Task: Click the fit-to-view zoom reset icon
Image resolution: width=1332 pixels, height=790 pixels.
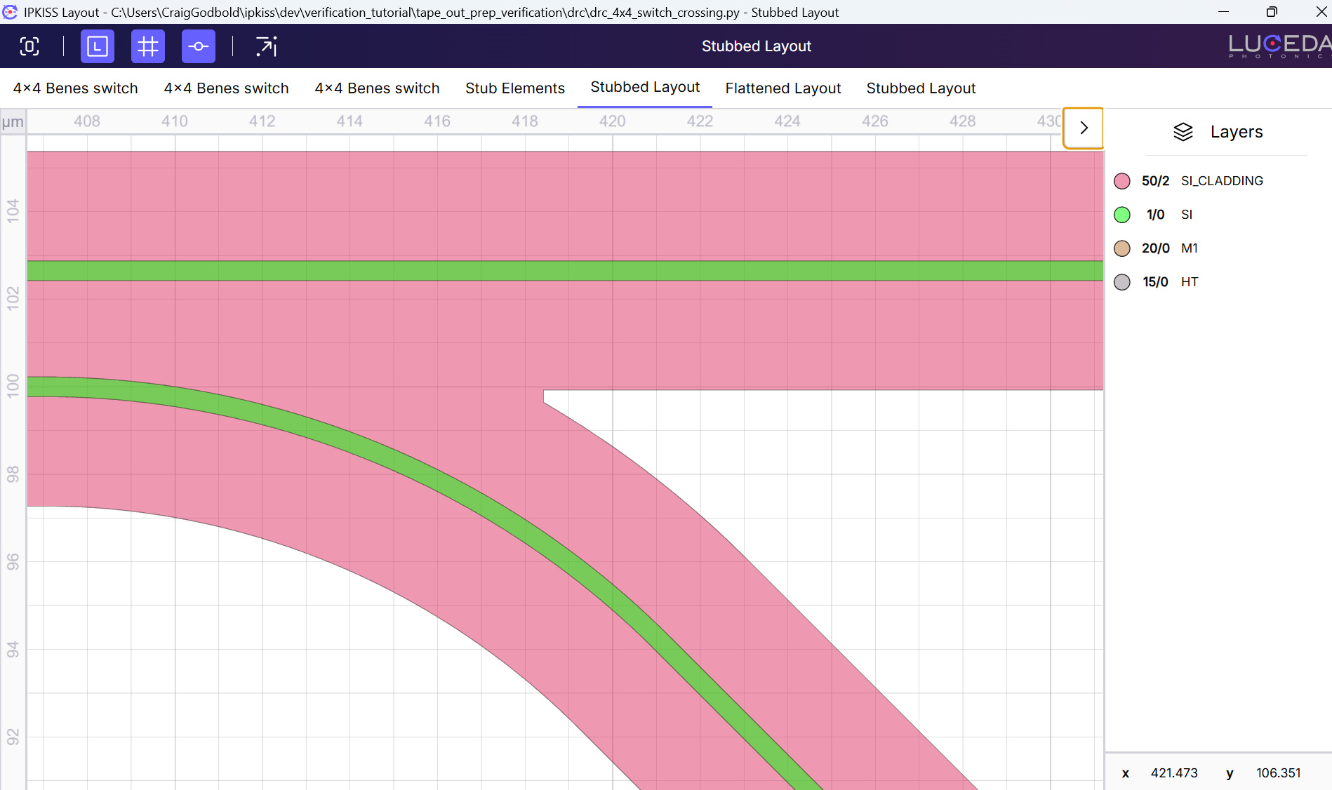Action: [29, 46]
